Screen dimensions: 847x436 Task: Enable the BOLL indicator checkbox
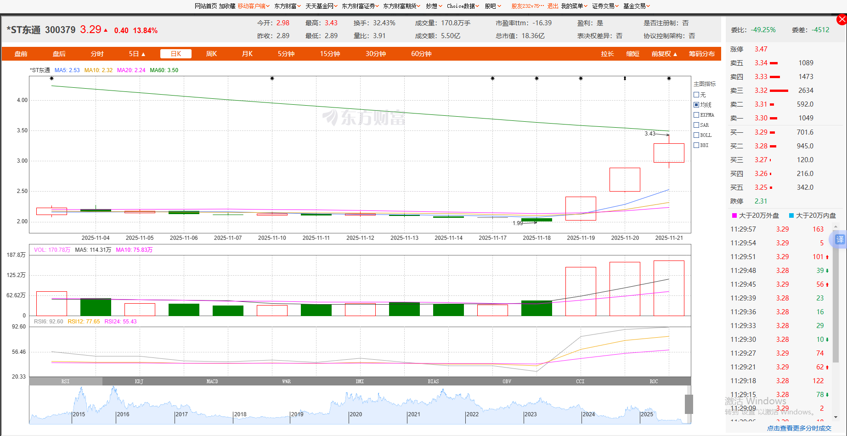click(x=696, y=135)
